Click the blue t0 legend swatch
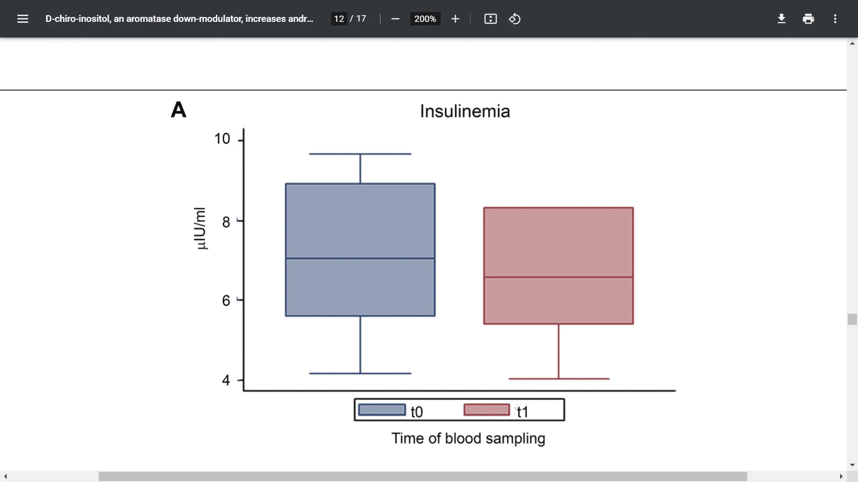The width and height of the screenshot is (858, 482). tap(382, 410)
